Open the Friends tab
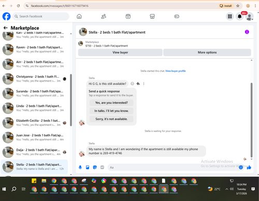This screenshot has height=201, width=259. (x=104, y=17)
